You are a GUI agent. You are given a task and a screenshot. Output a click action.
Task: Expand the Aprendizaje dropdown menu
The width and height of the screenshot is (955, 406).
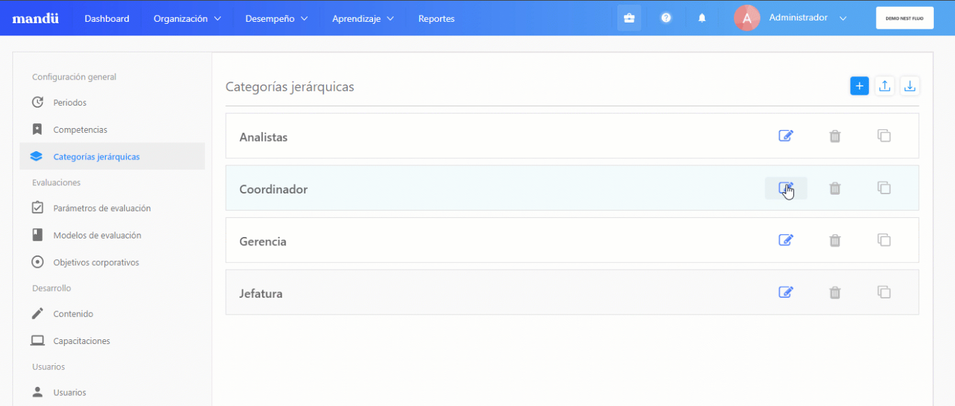(x=363, y=18)
